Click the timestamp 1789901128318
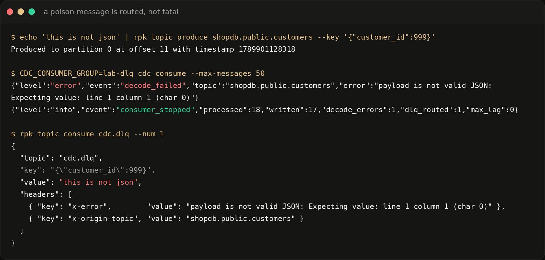Screen dimensions: 545x260 click(x=267, y=49)
